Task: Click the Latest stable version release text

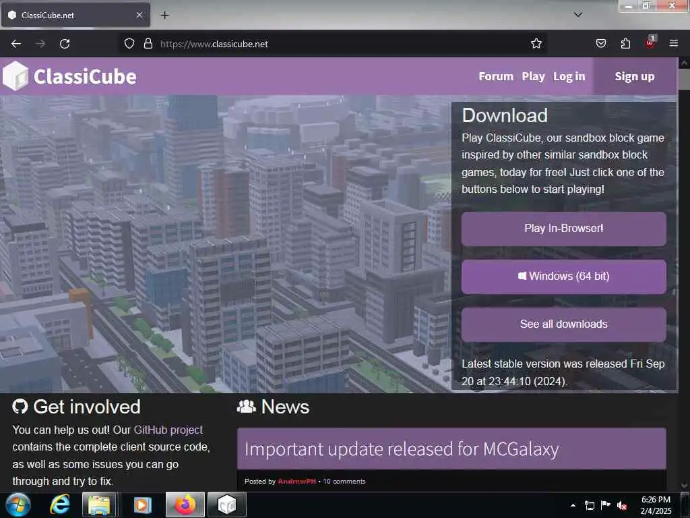Action: [x=563, y=372]
